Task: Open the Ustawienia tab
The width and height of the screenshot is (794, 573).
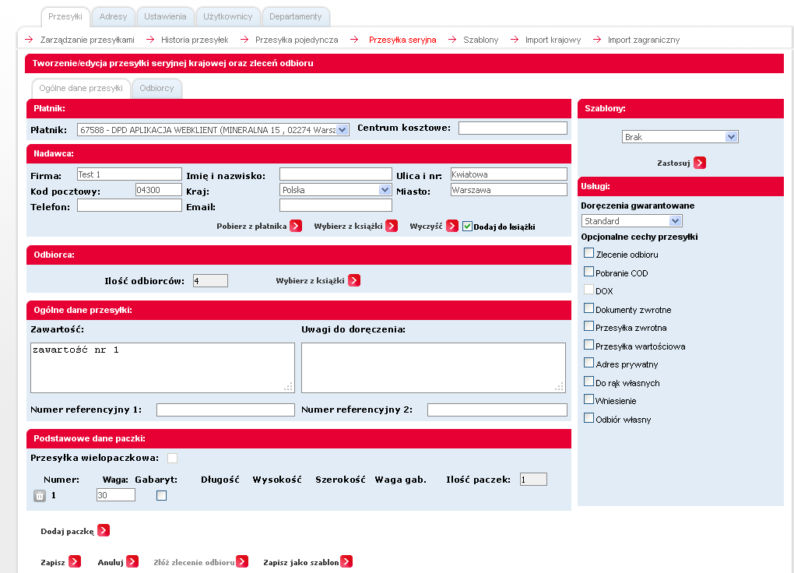Action: 165,16
